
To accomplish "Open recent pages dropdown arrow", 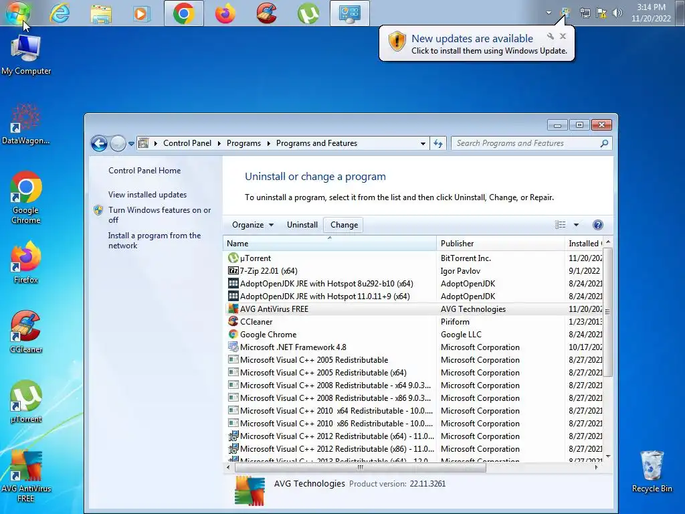I will point(131,143).
